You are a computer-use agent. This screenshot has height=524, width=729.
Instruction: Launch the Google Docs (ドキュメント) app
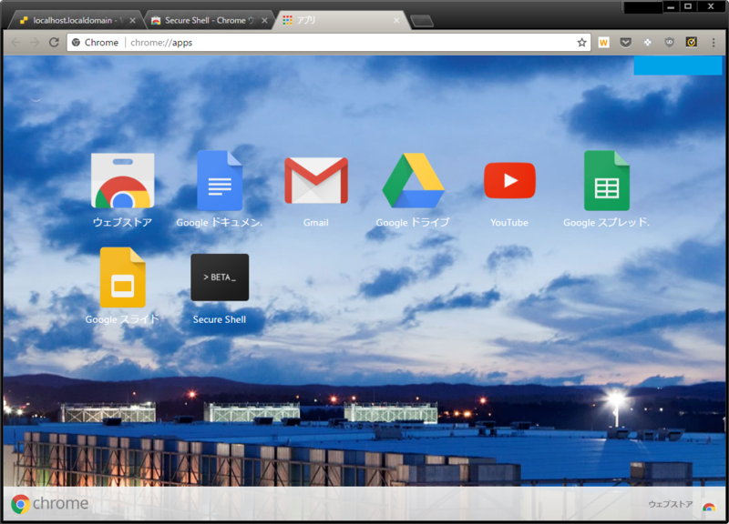tap(220, 180)
